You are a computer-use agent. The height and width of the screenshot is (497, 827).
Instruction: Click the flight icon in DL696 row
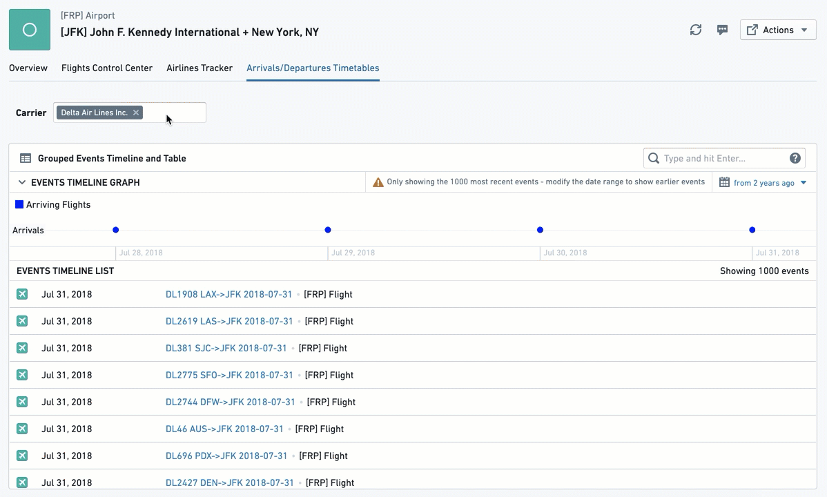tap(22, 456)
